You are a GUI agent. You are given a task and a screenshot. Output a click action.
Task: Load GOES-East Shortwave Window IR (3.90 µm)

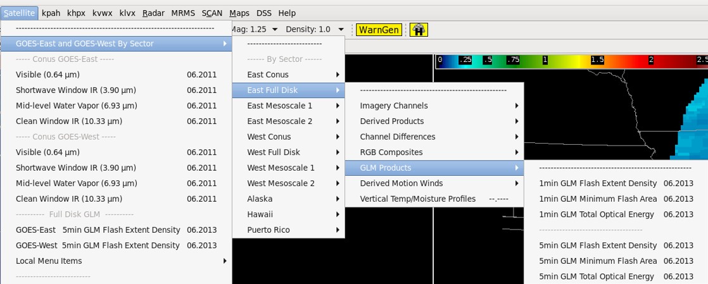(116, 90)
